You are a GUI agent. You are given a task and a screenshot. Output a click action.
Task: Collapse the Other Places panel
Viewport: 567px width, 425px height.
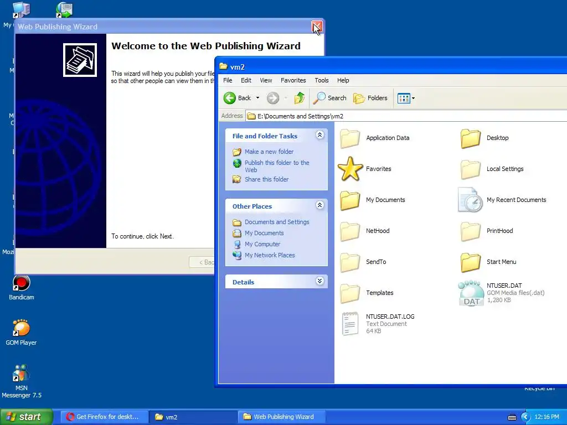tap(319, 205)
